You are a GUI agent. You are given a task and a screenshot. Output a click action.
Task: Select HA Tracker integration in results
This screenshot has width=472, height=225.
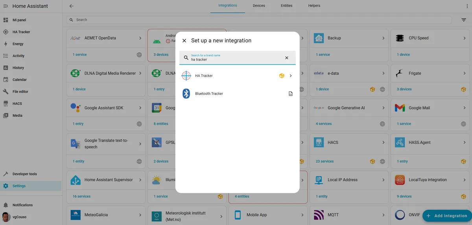pyautogui.click(x=237, y=76)
